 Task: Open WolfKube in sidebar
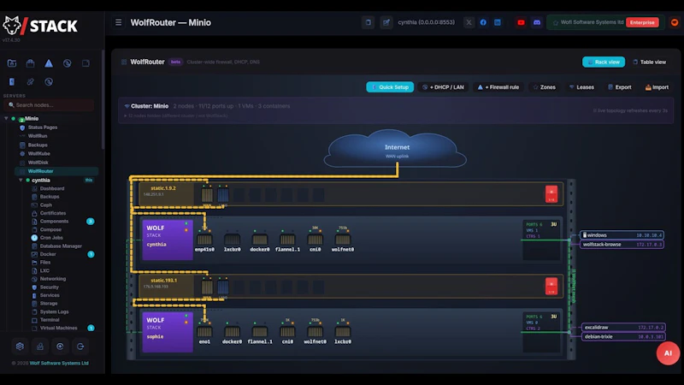(38, 154)
